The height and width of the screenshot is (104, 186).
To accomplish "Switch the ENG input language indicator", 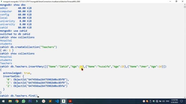I will point(167,101).
